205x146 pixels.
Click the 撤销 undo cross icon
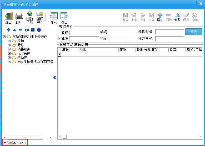[195, 15]
